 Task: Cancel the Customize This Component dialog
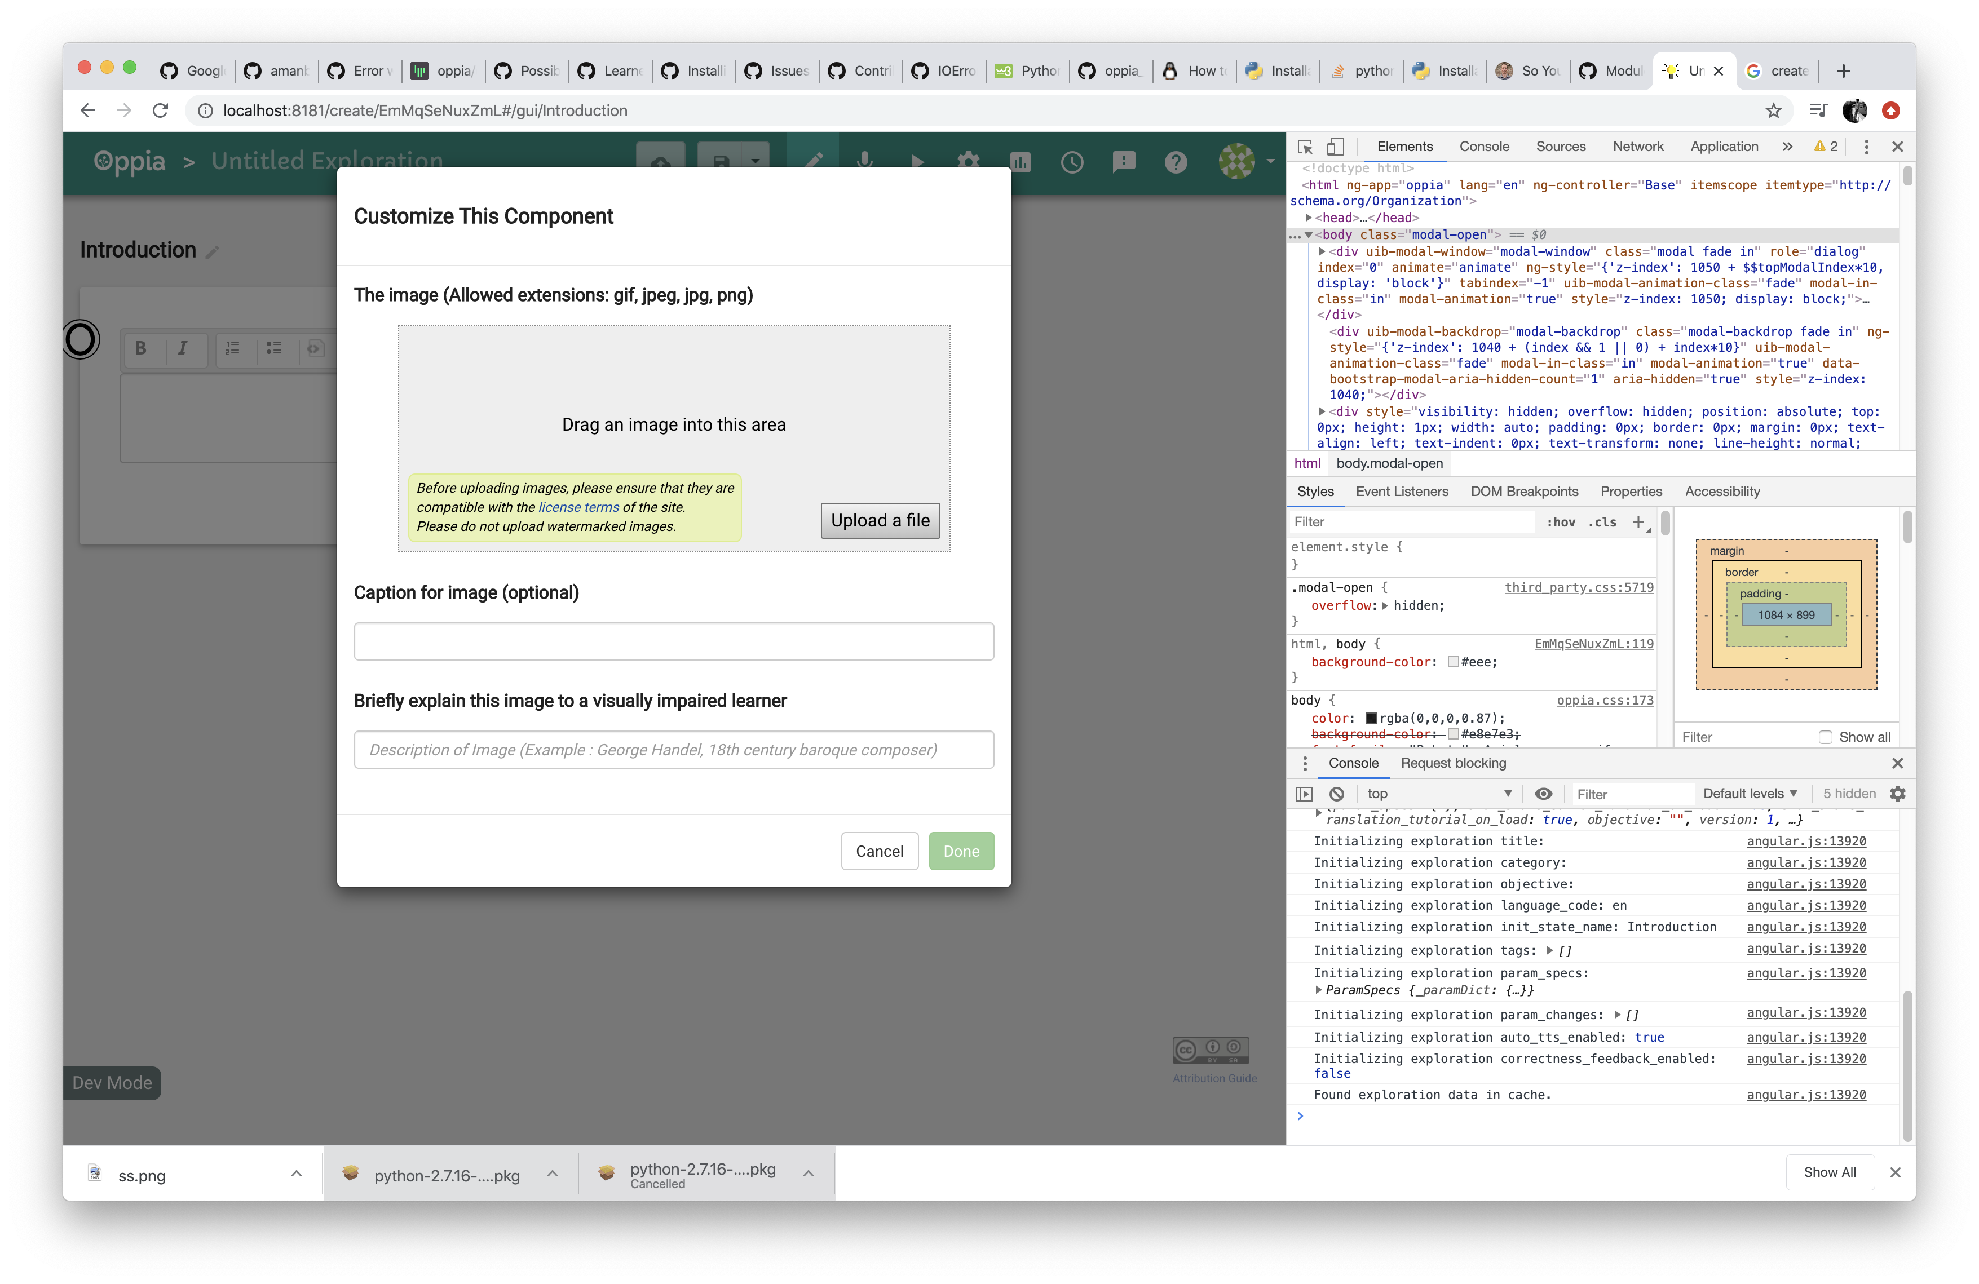click(x=880, y=851)
